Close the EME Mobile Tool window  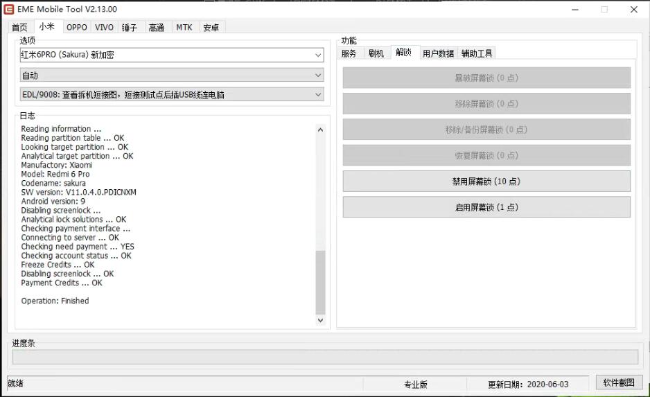click(634, 10)
